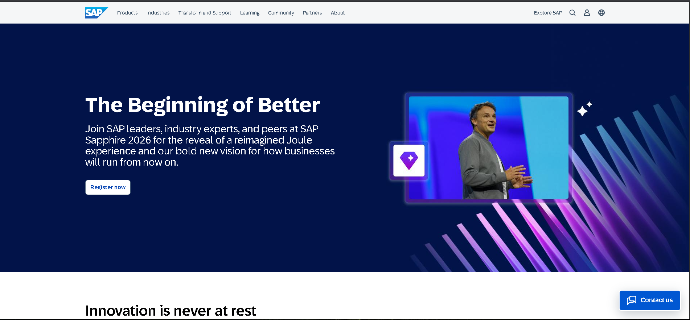Click the purple Sapphire gem icon
This screenshot has width=690, height=320.
pos(409,161)
